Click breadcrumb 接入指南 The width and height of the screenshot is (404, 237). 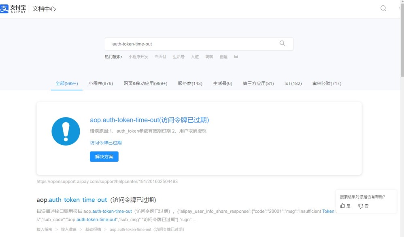click(44, 229)
